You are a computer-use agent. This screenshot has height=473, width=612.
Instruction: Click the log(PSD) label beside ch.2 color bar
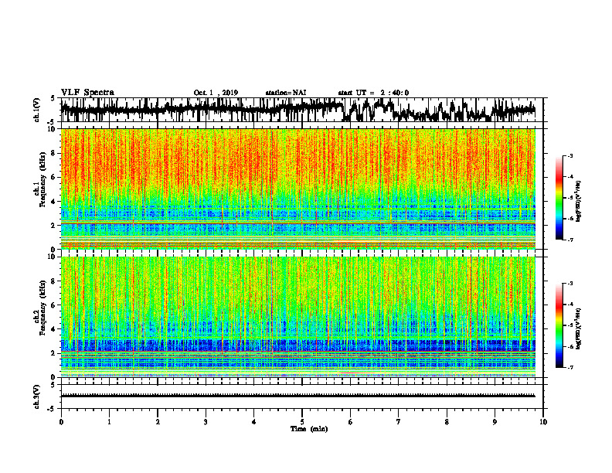coord(579,328)
